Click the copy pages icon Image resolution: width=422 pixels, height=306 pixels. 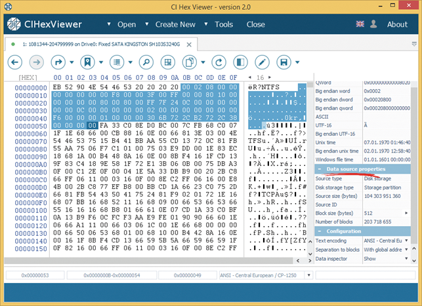(x=190, y=62)
